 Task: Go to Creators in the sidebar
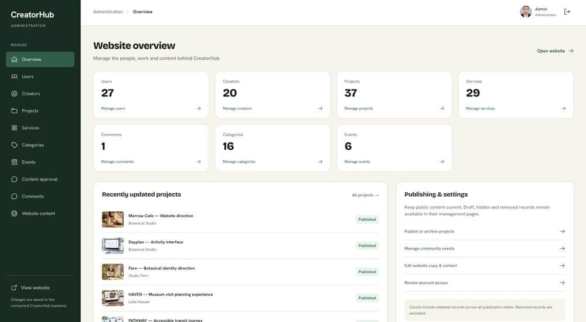(40, 94)
